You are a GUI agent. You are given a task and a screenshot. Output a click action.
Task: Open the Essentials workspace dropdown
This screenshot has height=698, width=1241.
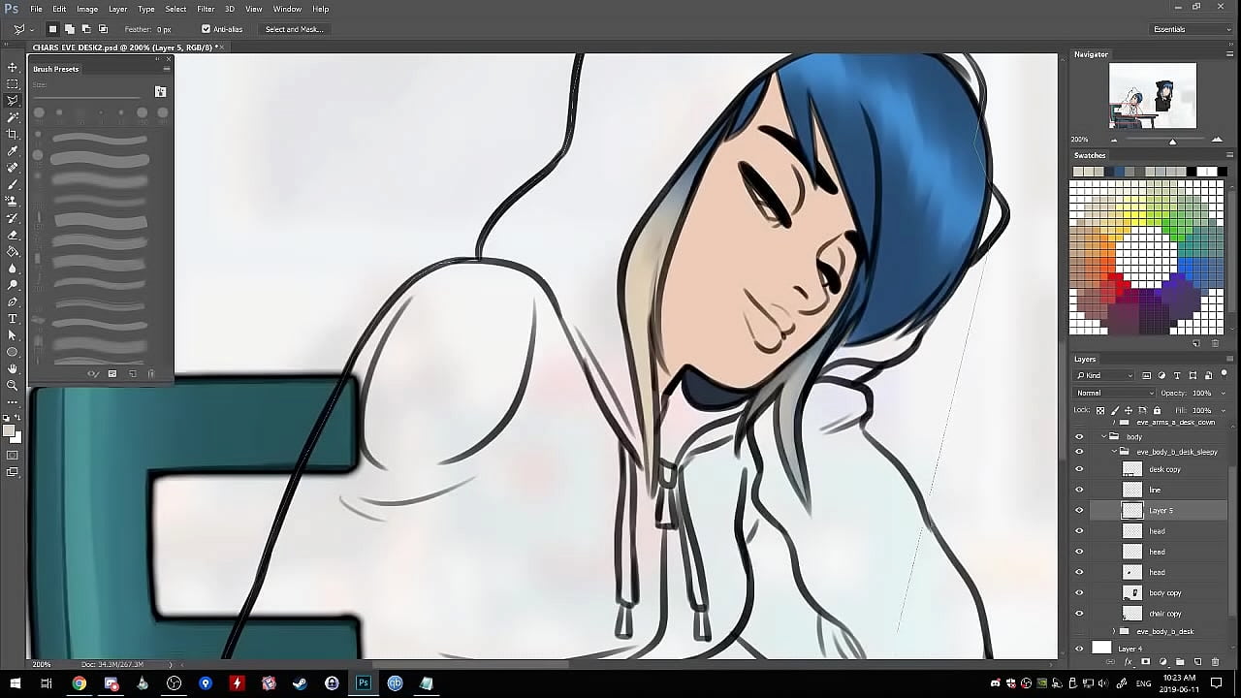coord(1190,29)
